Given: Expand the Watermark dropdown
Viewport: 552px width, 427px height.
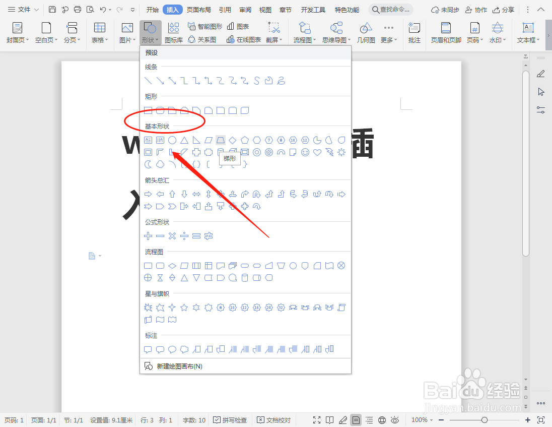Looking at the screenshot, I should click(498, 32).
